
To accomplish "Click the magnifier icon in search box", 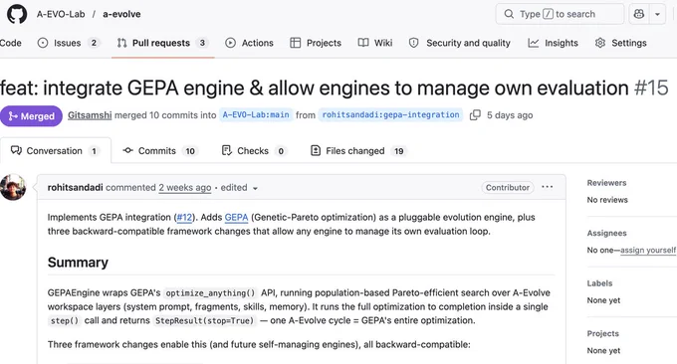I will tap(509, 14).
